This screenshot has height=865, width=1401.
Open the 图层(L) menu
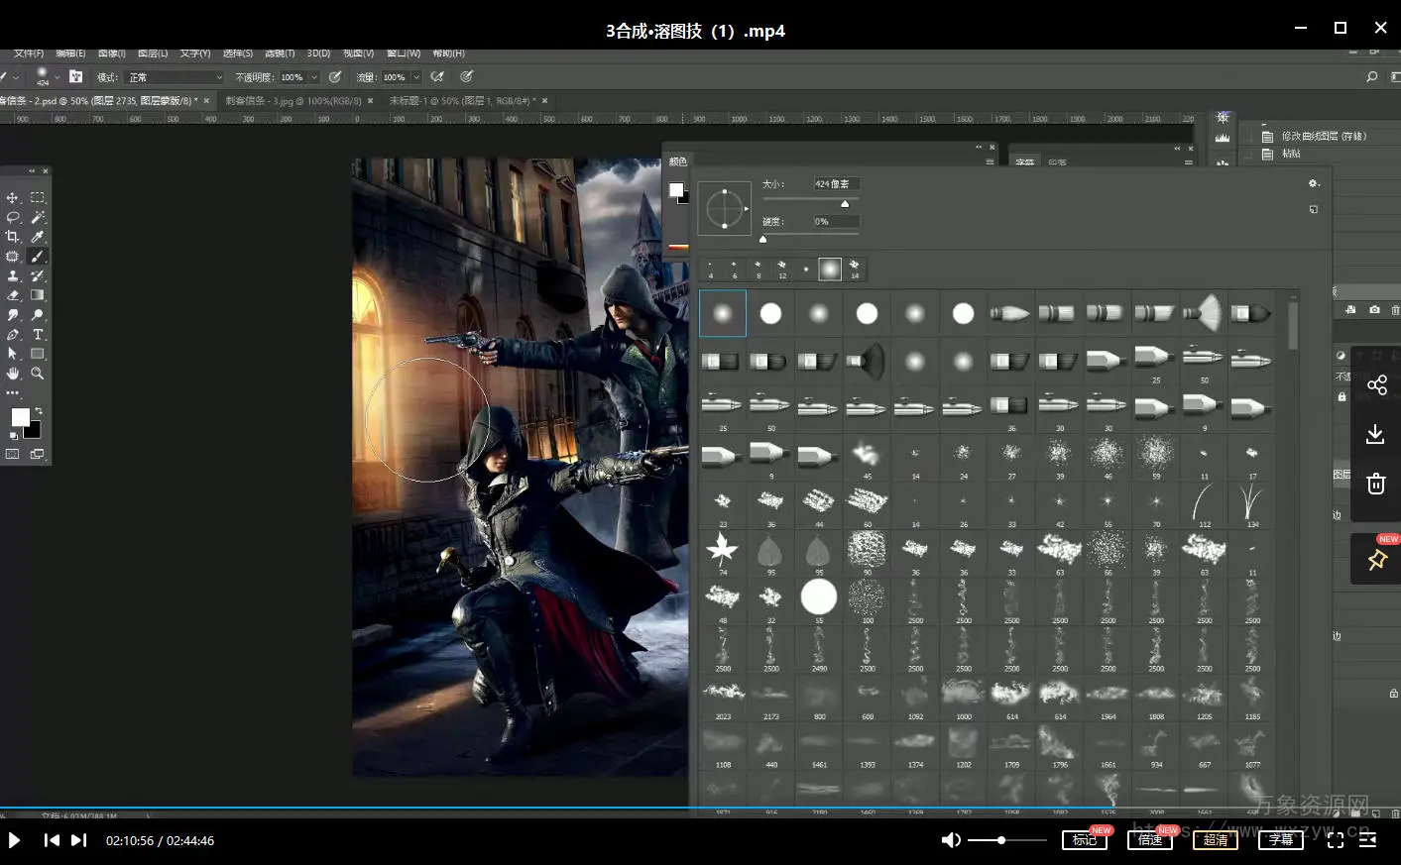153,54
